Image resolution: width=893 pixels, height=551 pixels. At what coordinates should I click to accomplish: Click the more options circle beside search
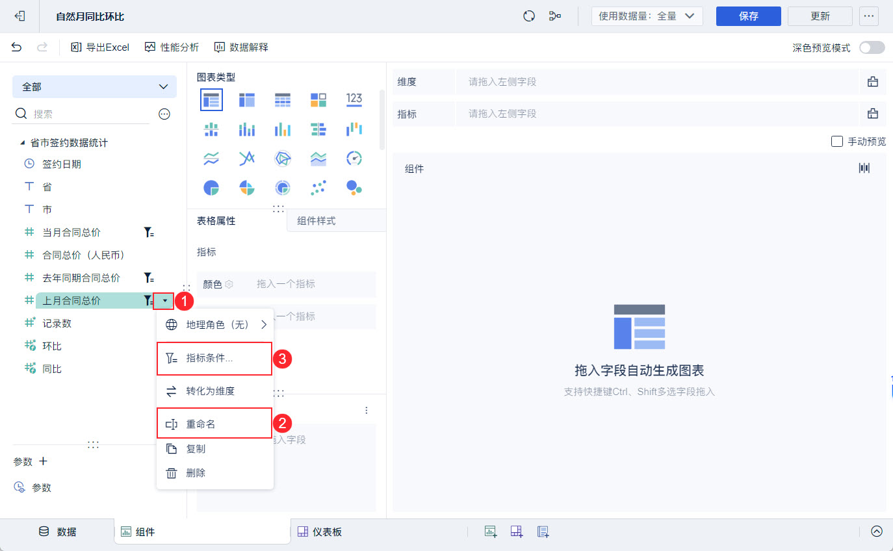164,114
